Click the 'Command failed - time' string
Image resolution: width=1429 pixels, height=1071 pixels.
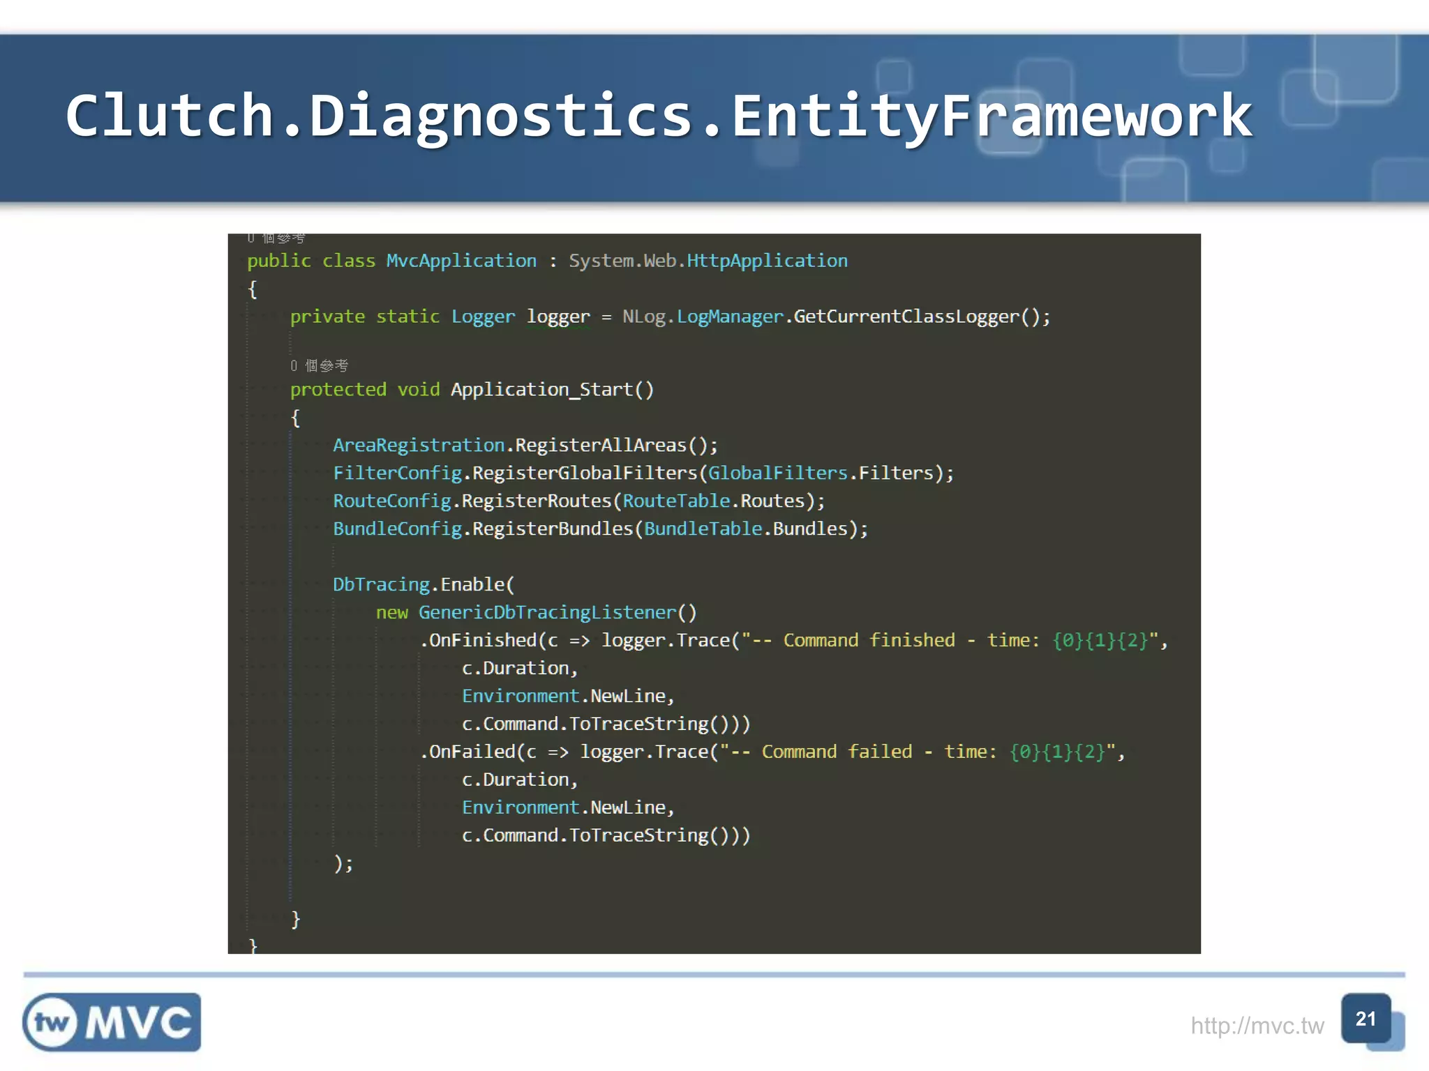[917, 752]
